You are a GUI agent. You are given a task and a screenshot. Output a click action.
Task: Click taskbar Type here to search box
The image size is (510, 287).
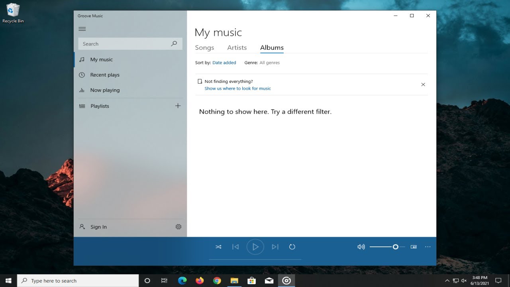[78, 281]
